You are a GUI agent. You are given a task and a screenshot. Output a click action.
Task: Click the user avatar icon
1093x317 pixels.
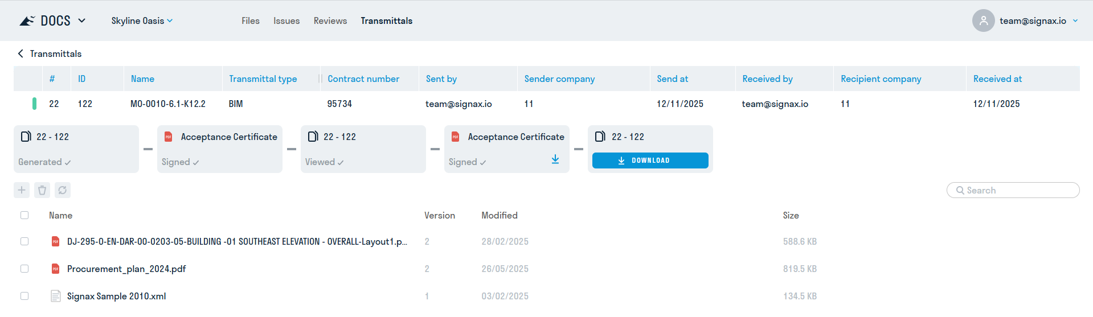click(983, 20)
